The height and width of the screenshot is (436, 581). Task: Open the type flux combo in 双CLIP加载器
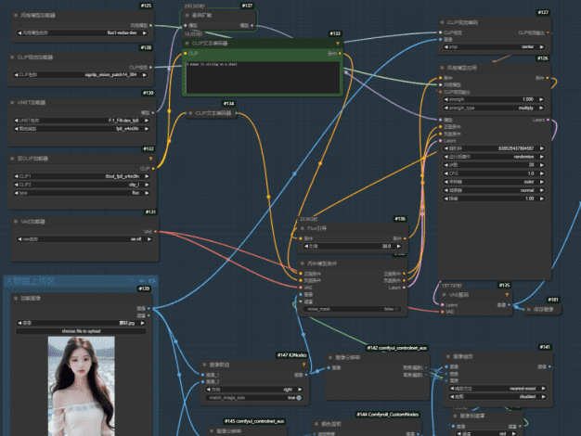[81, 193]
